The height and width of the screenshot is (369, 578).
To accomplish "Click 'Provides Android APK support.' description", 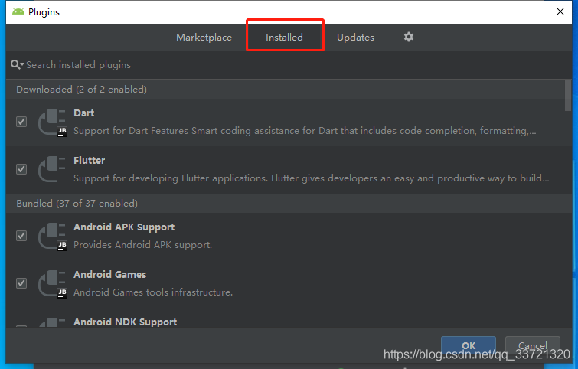I will click(x=142, y=245).
